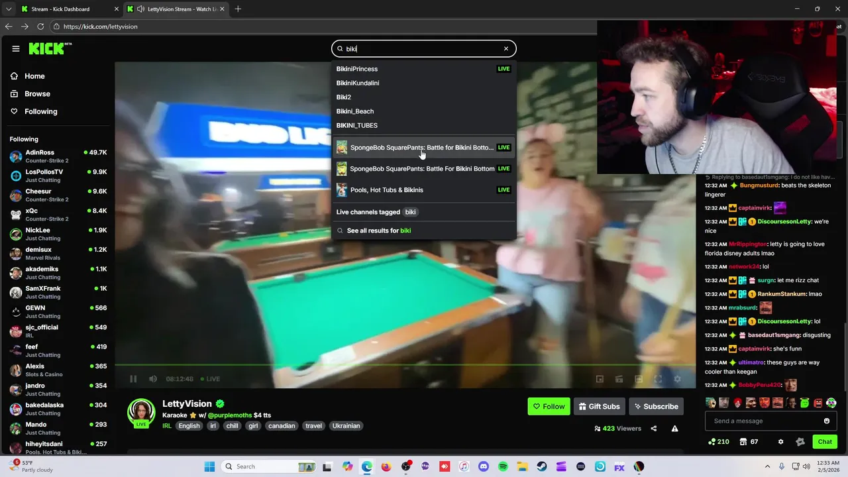The height and width of the screenshot is (477, 848).
Task: Open the player settings gear
Action: click(677, 379)
